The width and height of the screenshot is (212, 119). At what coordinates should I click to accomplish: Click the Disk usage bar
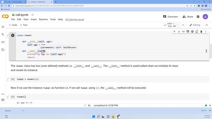177,26
